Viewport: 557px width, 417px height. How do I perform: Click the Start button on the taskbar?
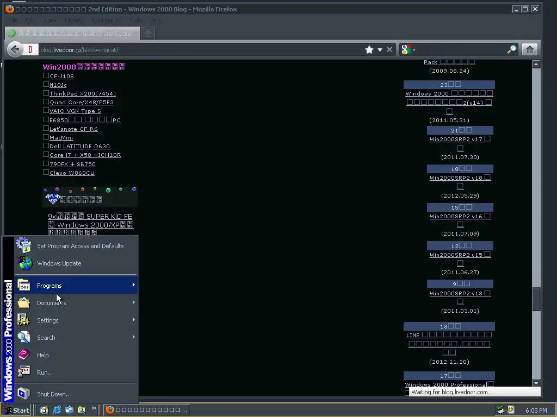coord(16,410)
